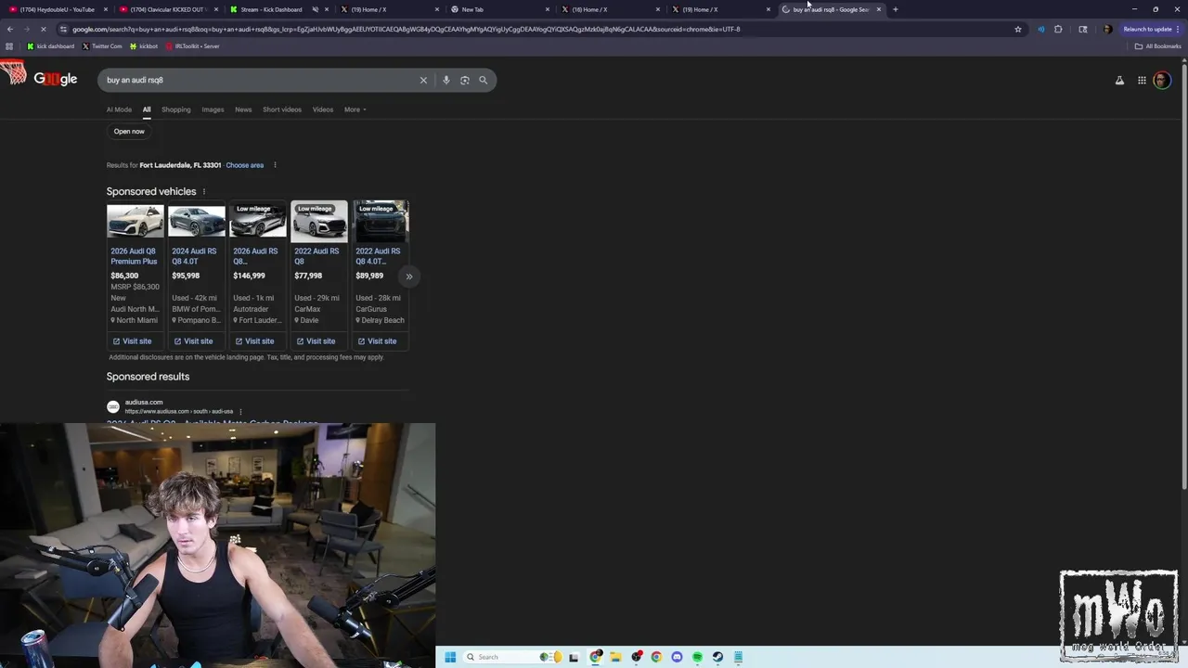Visit site for $146,999 Audi RS Q8
Image resolution: width=1188 pixels, height=668 pixels.
point(254,341)
